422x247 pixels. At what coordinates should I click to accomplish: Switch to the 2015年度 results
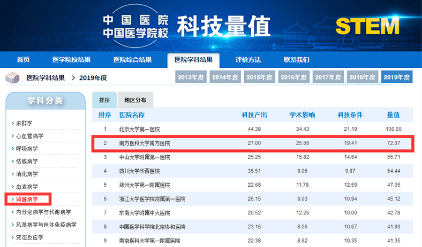pyautogui.click(x=259, y=77)
